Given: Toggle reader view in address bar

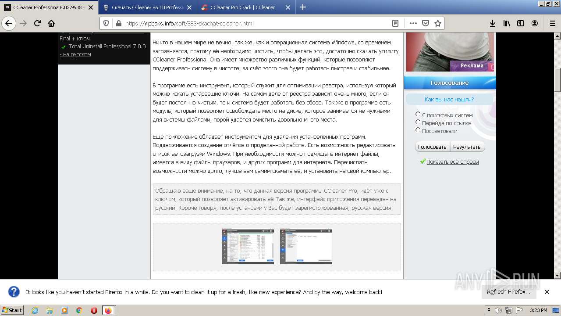Looking at the screenshot, I should [x=395, y=23].
